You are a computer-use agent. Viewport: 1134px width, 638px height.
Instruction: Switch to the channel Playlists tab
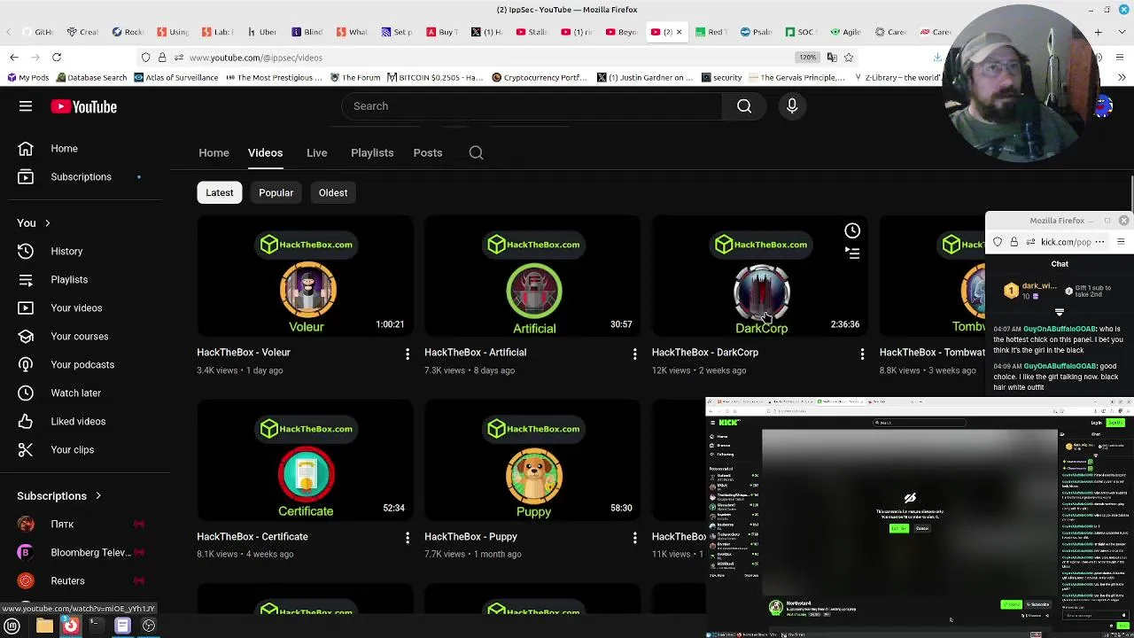click(372, 152)
